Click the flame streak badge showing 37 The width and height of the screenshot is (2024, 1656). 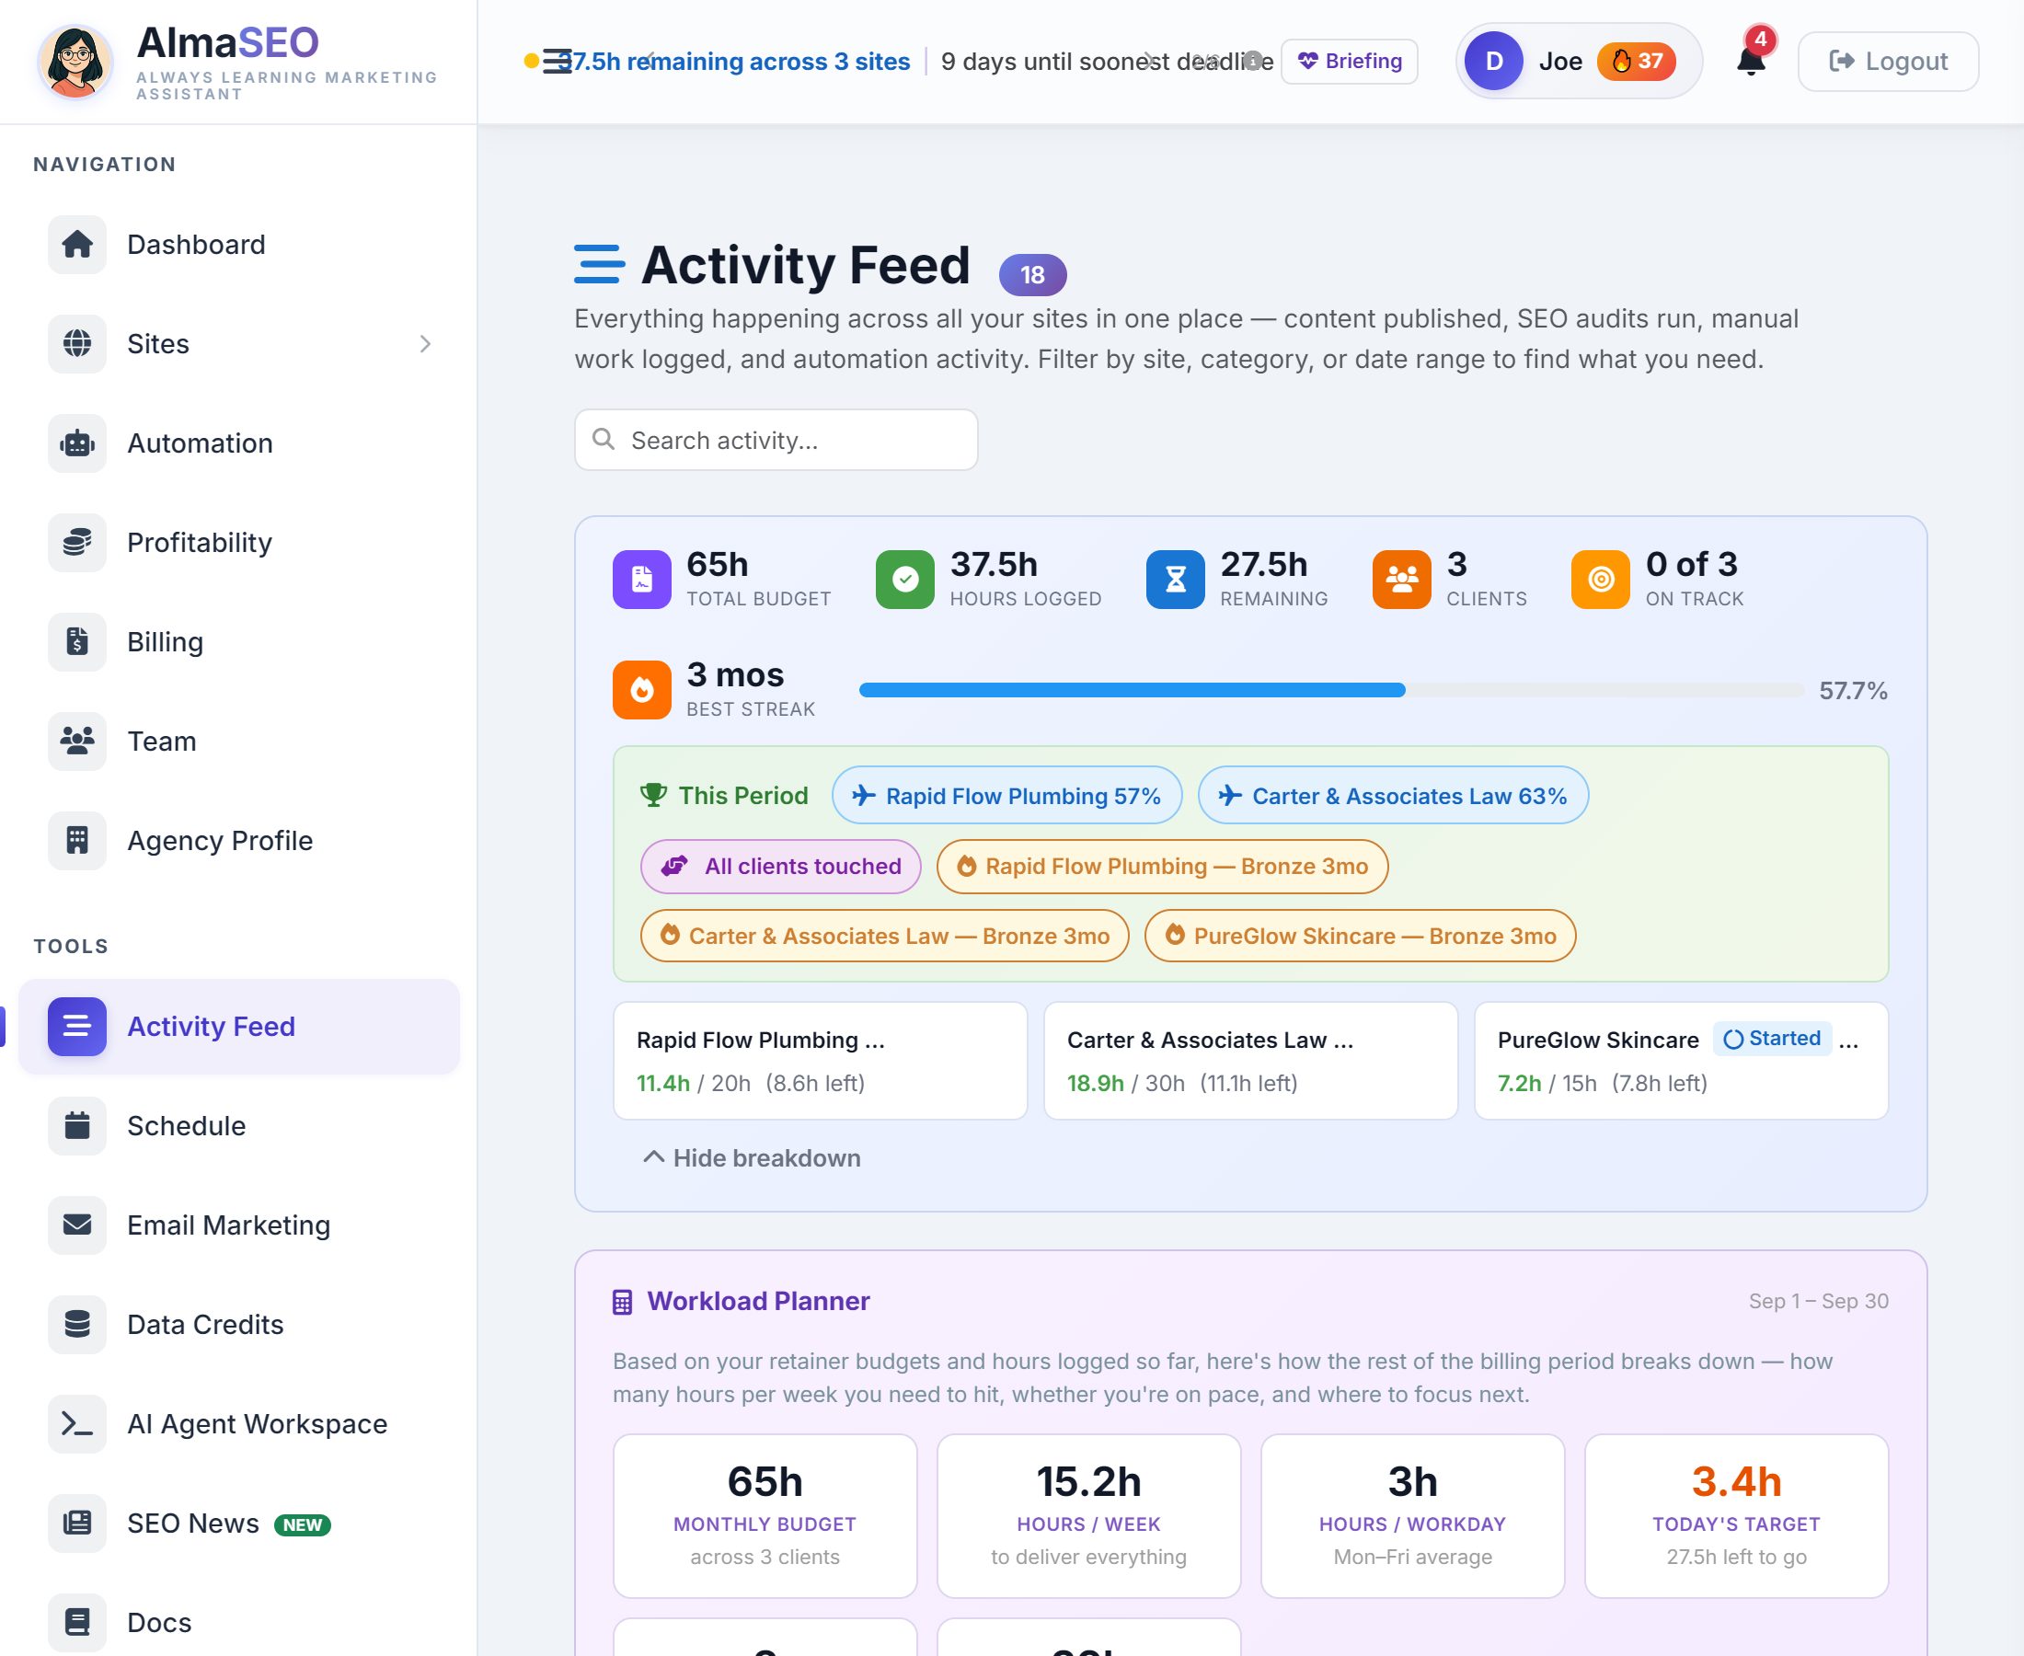[x=1637, y=61]
